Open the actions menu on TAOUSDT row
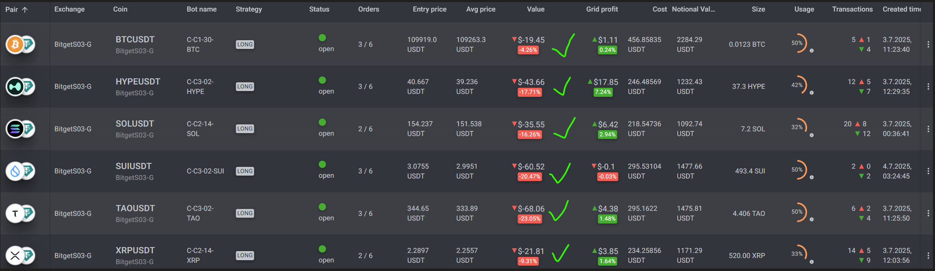935x271 pixels. click(928, 213)
